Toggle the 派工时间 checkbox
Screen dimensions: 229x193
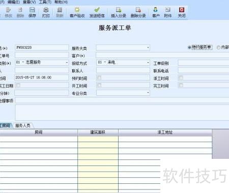(181, 78)
